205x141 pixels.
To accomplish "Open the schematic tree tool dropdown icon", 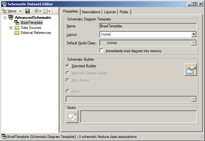I will pyautogui.click(x=38, y=11).
